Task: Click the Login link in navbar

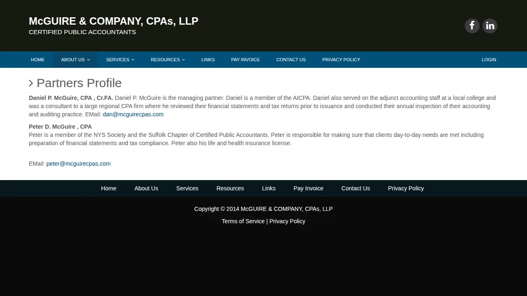Action: [x=489, y=60]
